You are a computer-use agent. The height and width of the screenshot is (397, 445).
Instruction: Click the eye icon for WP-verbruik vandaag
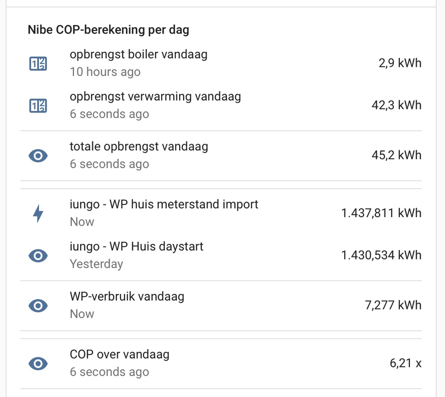click(38, 305)
